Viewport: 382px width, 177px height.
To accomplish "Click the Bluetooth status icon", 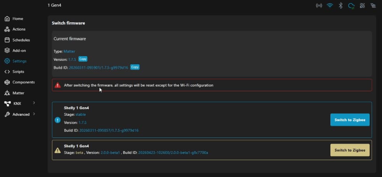I will (341, 5).
